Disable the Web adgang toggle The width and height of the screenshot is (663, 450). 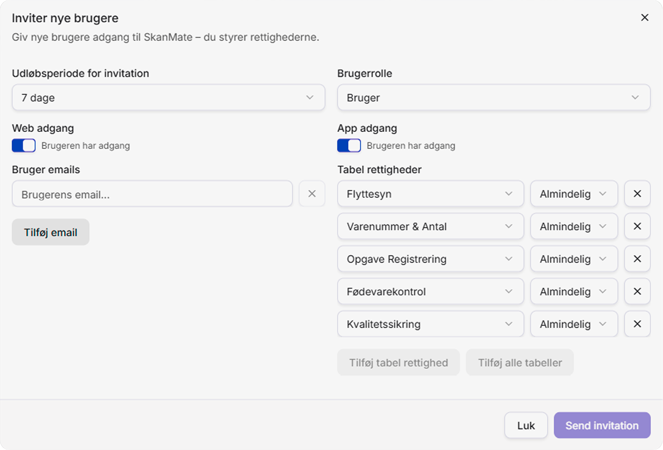tap(24, 146)
